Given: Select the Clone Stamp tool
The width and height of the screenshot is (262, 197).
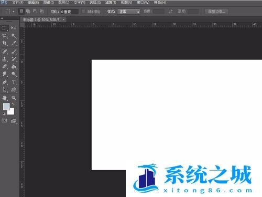Looking at the screenshot, I should coord(5,59).
